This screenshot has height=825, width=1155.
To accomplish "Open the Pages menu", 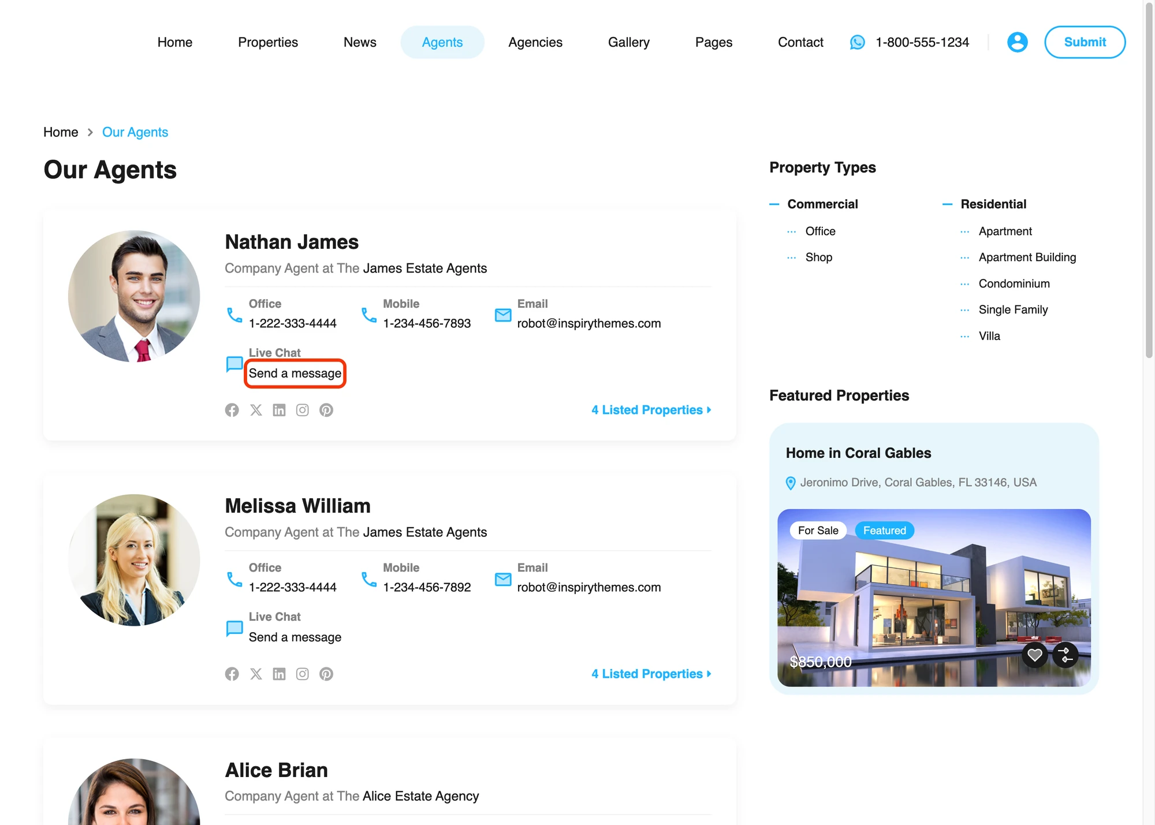I will pos(714,42).
